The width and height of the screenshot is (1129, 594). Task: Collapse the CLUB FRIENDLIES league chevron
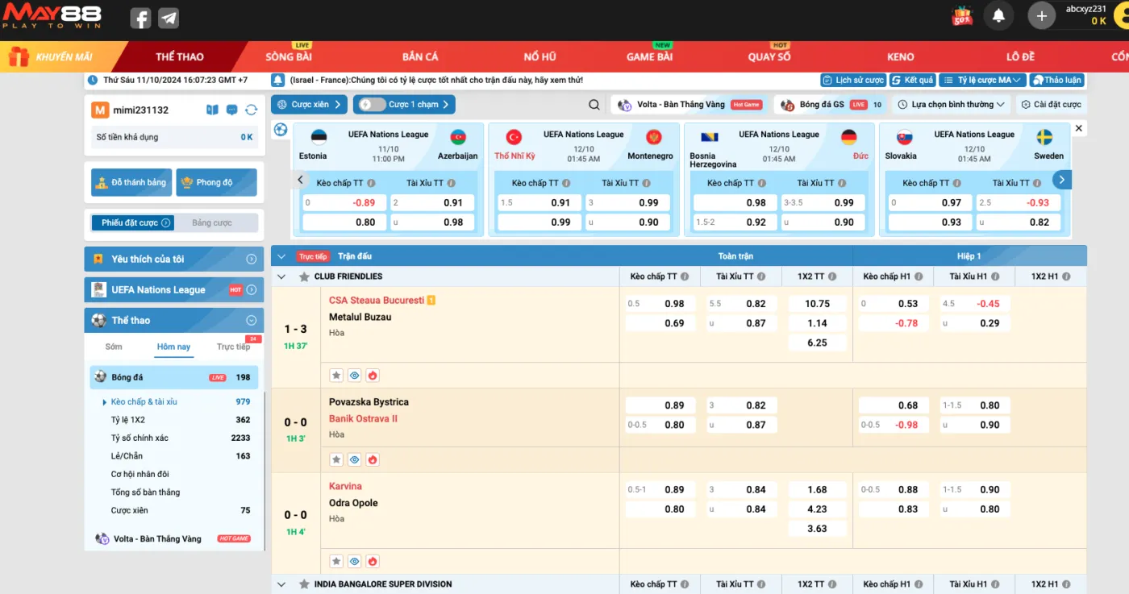coord(281,276)
